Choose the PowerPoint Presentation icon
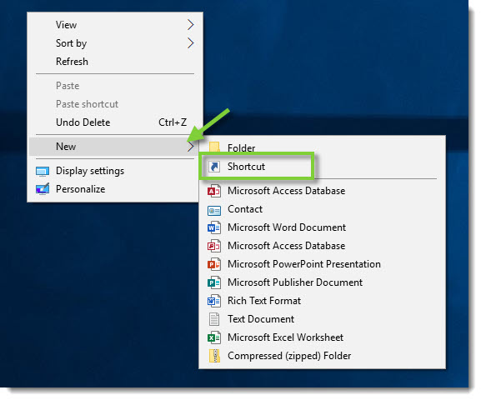This screenshot has width=481, height=400. coord(214,264)
